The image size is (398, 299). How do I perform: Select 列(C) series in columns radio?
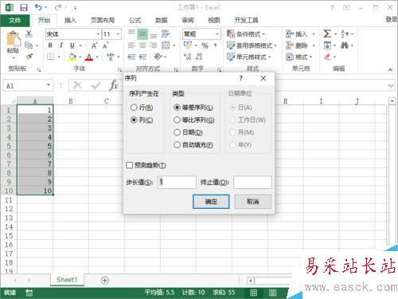[x=134, y=120]
